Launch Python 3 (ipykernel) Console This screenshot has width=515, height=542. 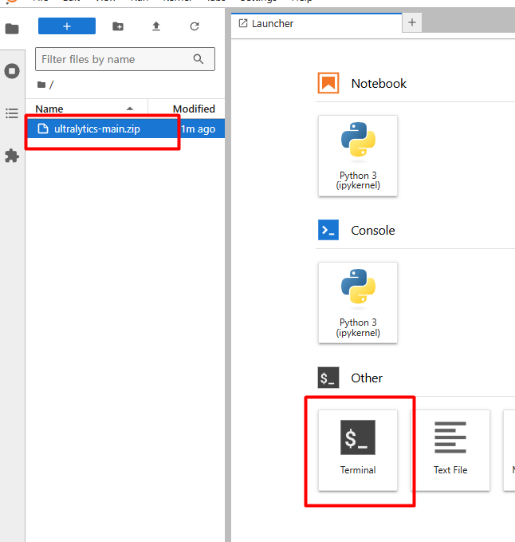click(x=358, y=303)
